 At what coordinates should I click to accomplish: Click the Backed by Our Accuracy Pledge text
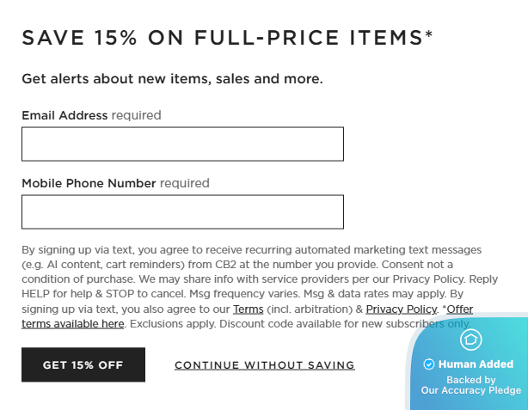pos(470,385)
